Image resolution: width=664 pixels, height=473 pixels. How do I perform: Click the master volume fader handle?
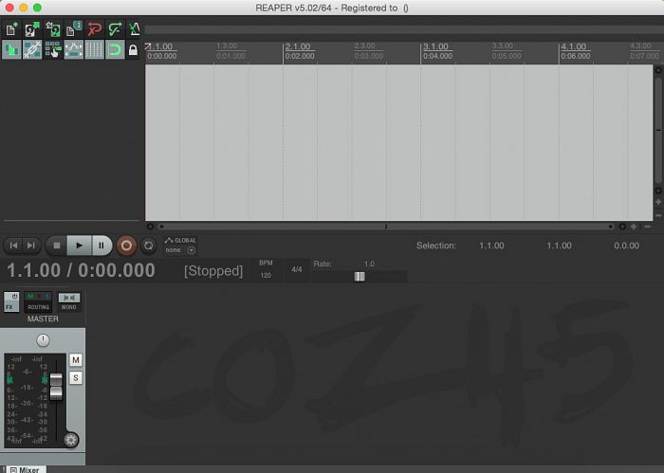[56, 387]
